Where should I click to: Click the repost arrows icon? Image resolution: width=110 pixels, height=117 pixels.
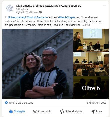62,111
